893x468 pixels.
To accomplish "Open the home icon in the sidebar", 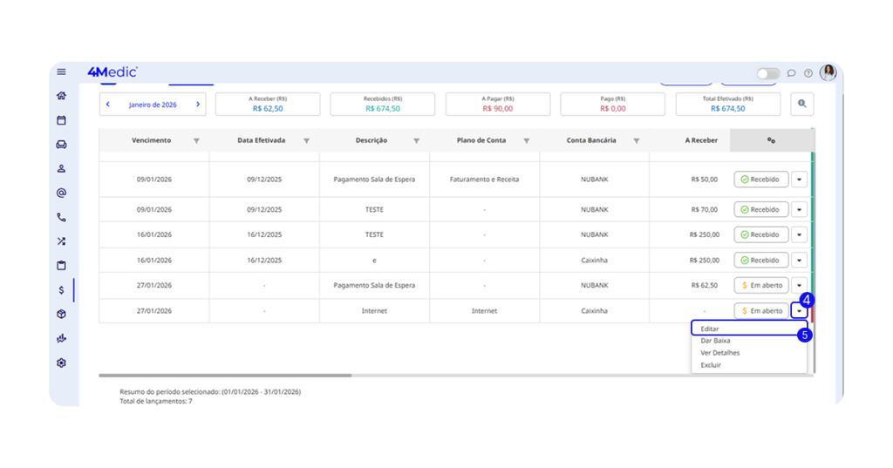I will pos(61,96).
